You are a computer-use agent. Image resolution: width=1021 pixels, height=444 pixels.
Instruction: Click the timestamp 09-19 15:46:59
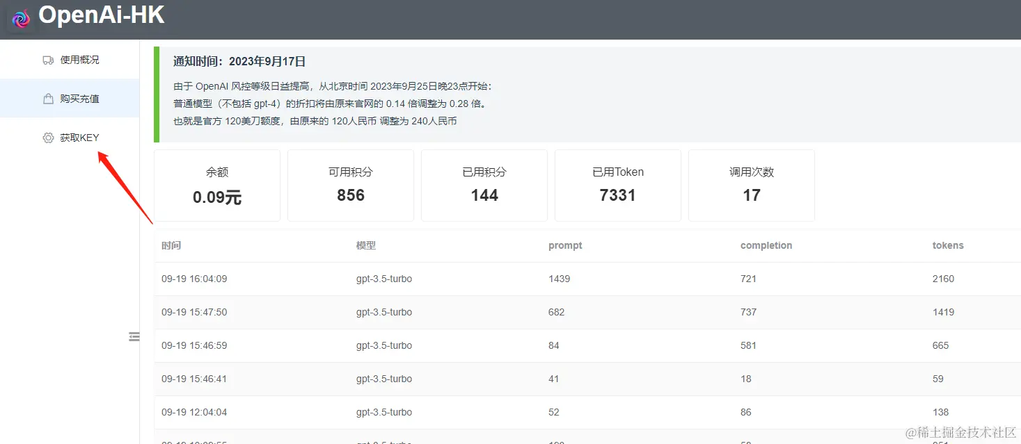[194, 345]
